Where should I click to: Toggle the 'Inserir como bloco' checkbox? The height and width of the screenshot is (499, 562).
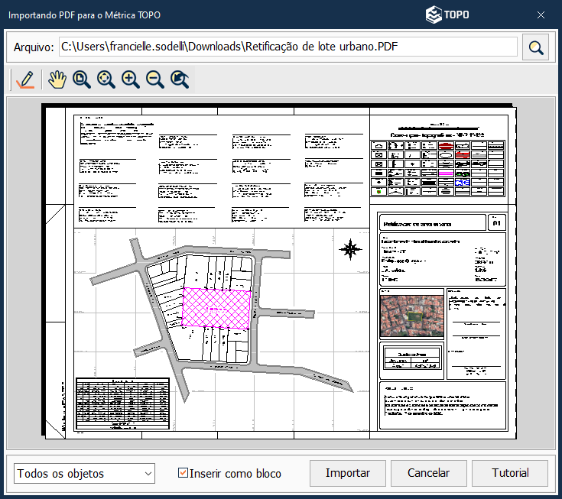[x=183, y=473]
